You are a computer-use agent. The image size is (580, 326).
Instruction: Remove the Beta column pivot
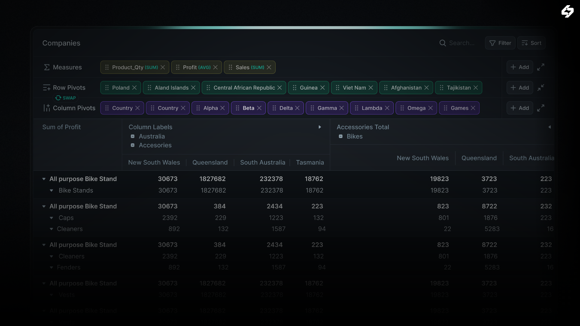tap(259, 108)
